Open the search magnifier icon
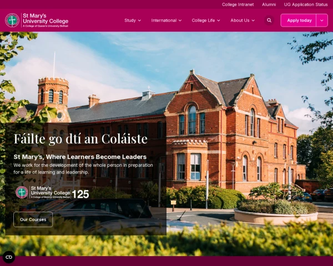The height and width of the screenshot is (266, 333). pos(269,21)
